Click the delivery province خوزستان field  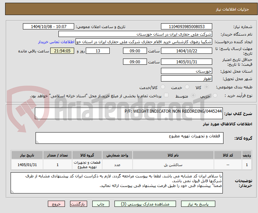tap(187, 71)
